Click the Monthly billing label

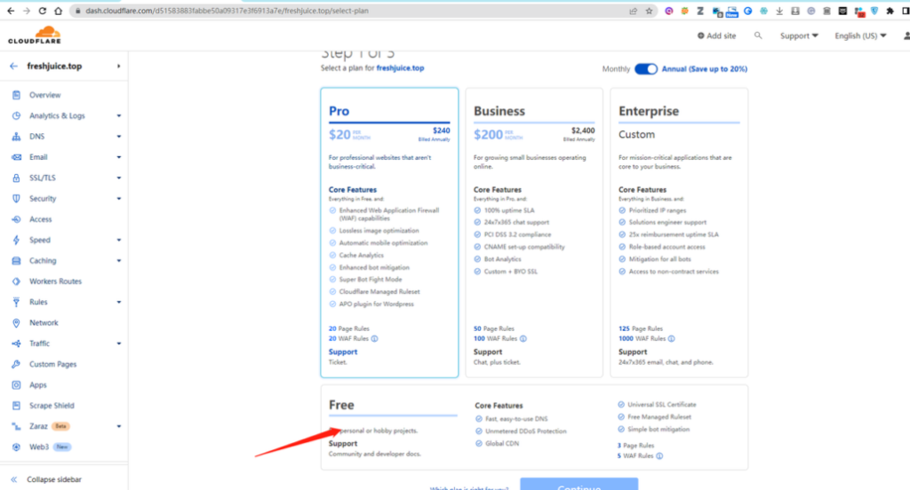(x=616, y=69)
